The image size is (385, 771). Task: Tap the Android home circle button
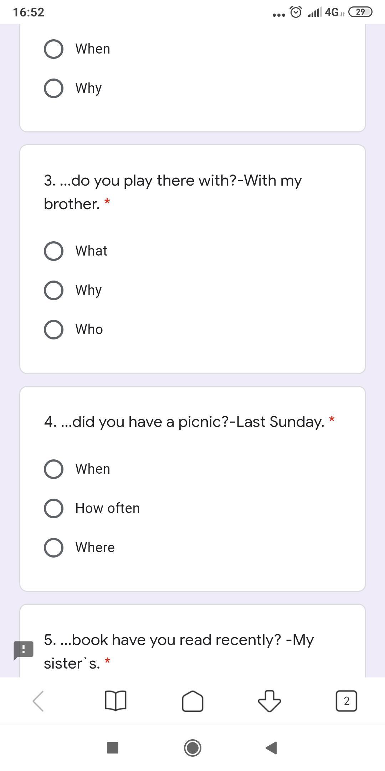click(192, 748)
